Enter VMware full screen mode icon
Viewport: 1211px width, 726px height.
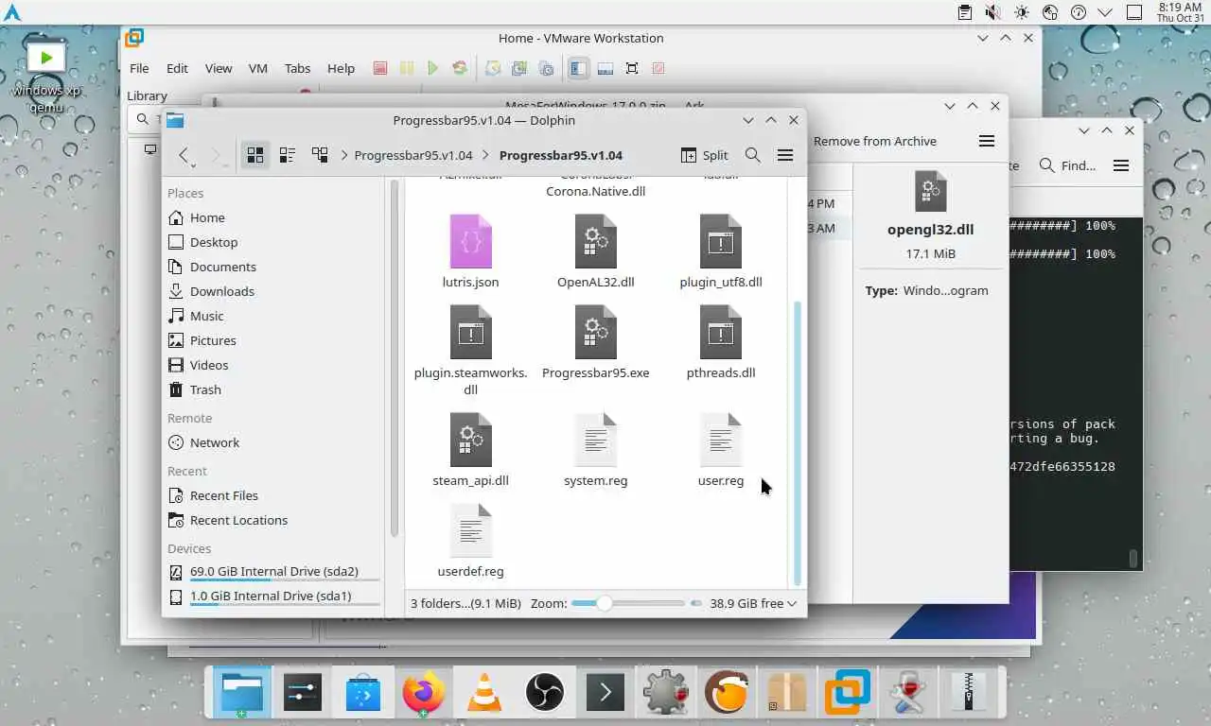(x=632, y=68)
